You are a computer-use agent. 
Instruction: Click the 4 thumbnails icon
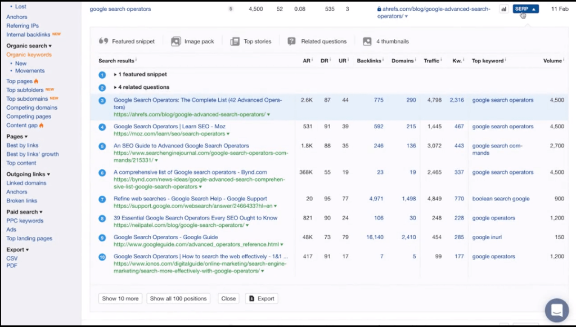point(367,42)
